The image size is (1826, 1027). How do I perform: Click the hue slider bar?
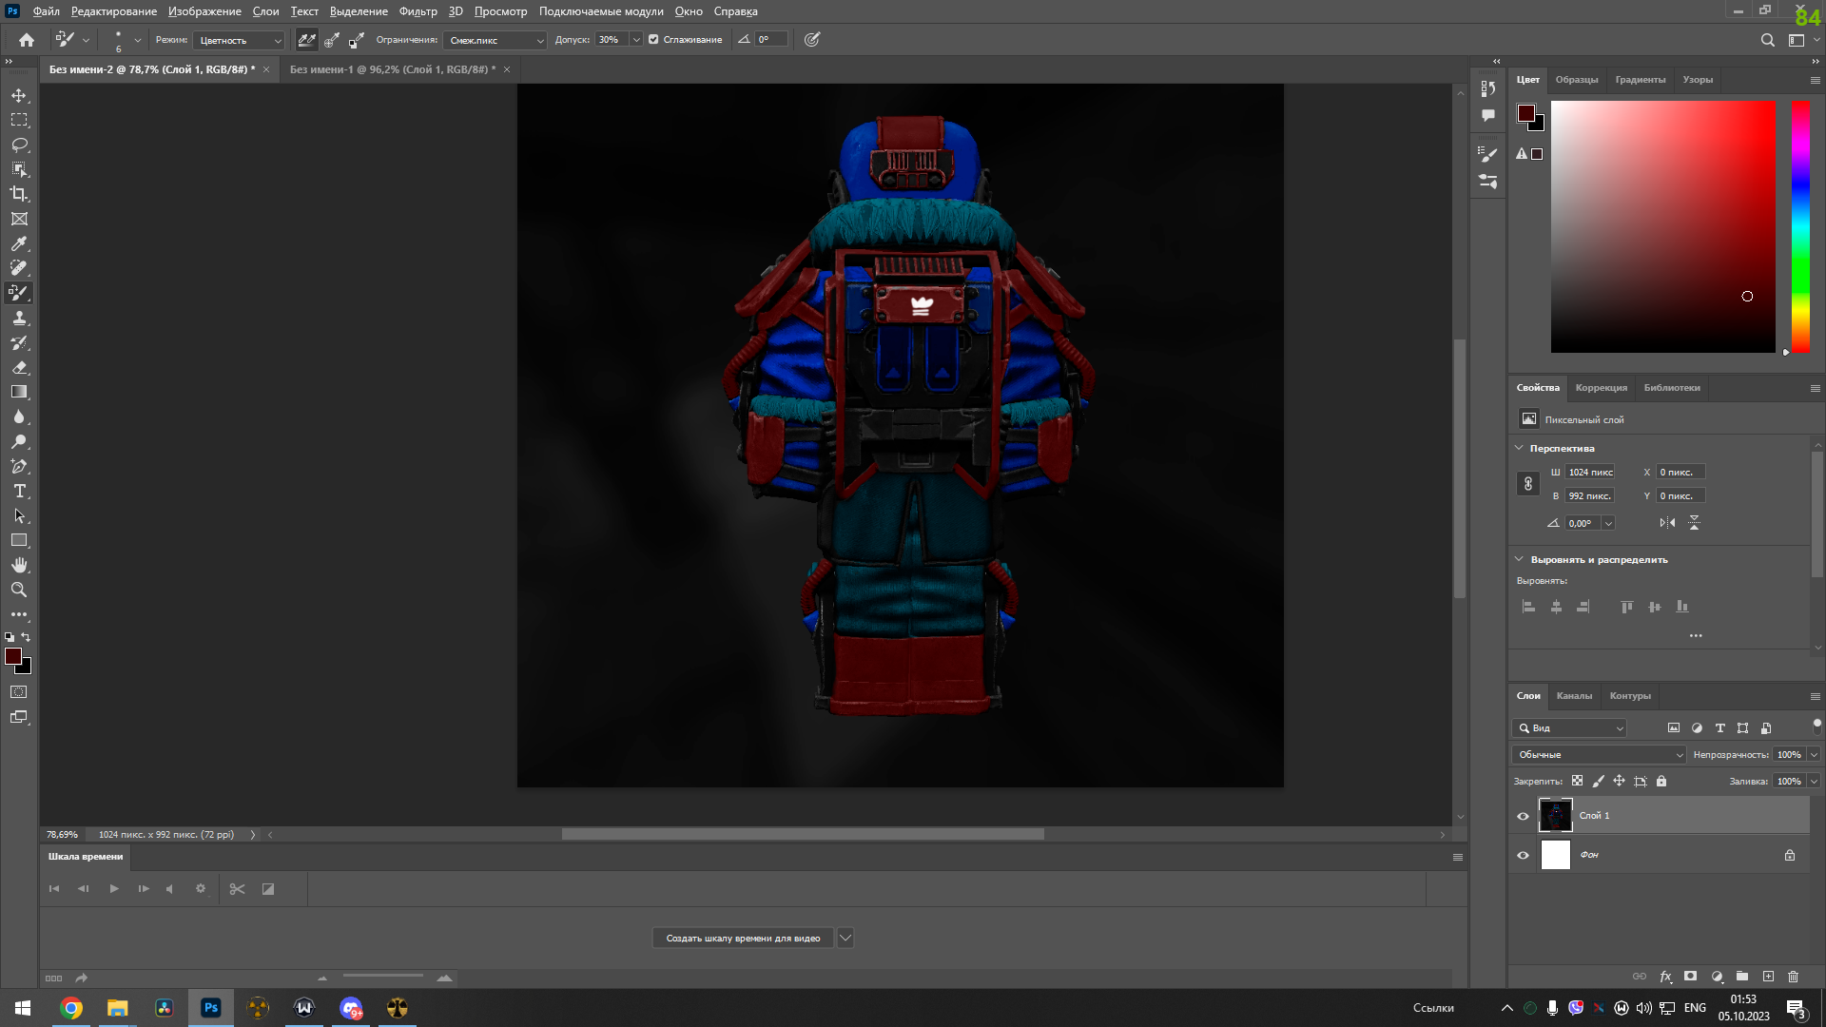point(1800,226)
